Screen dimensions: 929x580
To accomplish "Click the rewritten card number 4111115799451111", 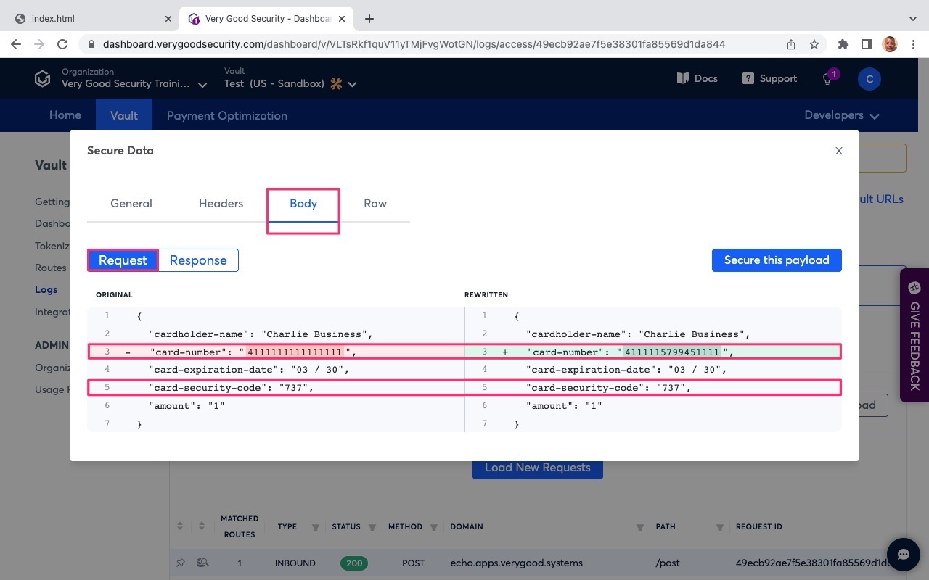I will pos(672,352).
